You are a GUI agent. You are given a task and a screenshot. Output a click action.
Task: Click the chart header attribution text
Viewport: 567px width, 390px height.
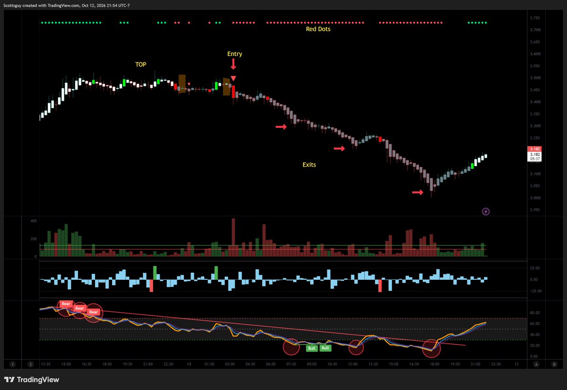[x=67, y=5]
